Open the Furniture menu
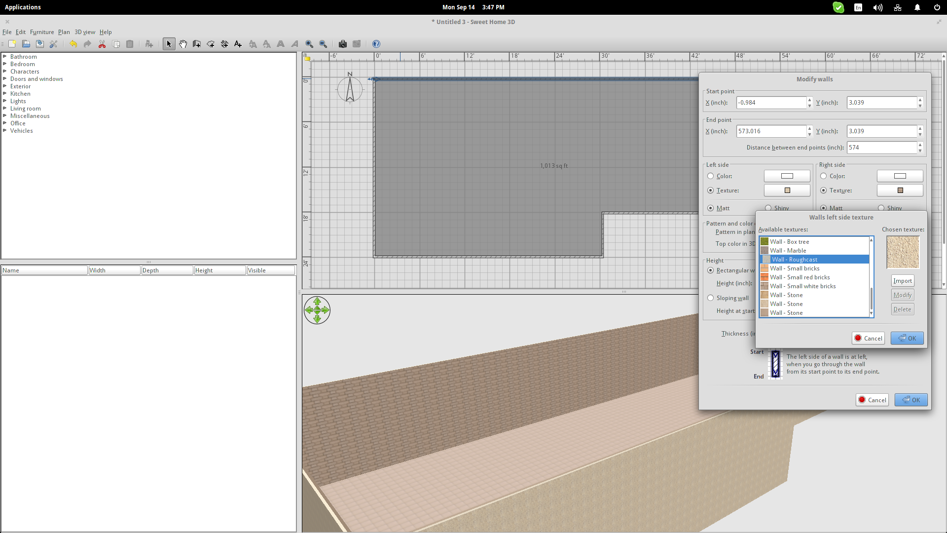 pyautogui.click(x=42, y=32)
